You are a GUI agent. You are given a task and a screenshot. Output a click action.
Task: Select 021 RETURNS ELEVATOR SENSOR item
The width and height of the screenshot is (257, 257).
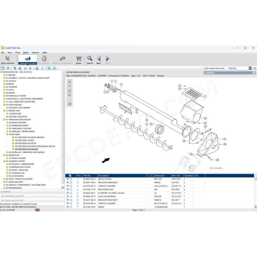point(29,138)
